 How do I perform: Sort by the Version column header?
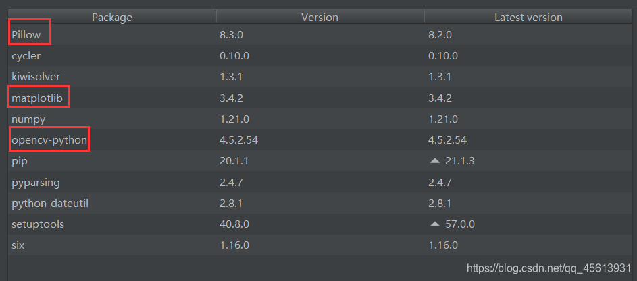[320, 17]
